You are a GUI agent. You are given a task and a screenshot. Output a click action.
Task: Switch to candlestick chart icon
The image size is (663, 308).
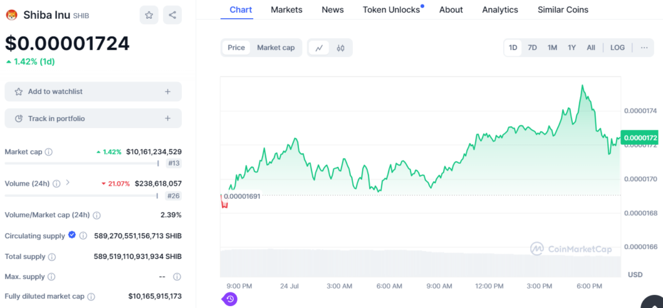pos(341,48)
